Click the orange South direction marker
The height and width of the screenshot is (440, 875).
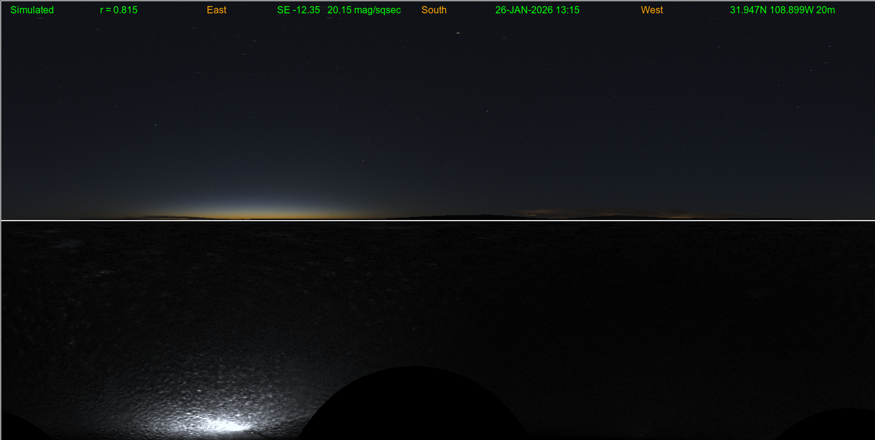tap(434, 10)
